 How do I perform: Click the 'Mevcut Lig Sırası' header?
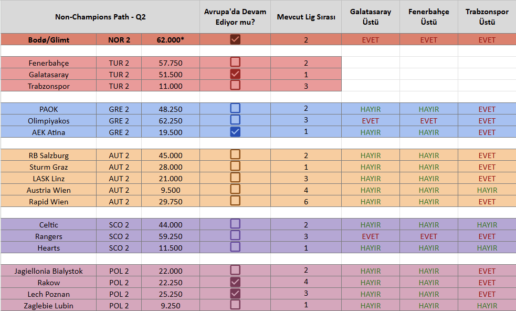(306, 17)
